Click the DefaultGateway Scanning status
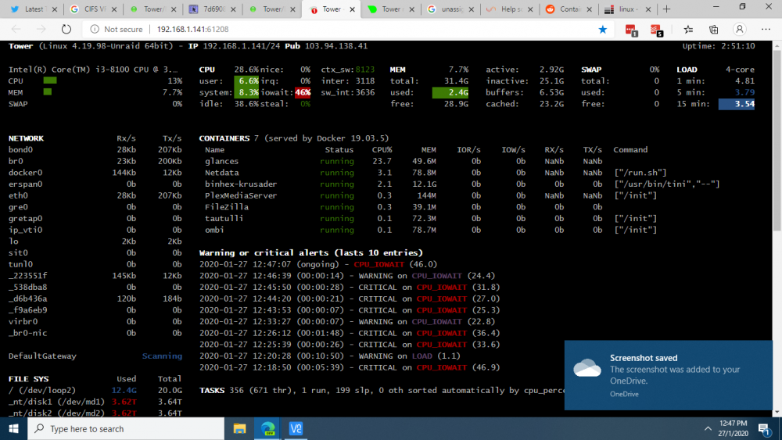The image size is (782, 440). [x=162, y=356]
